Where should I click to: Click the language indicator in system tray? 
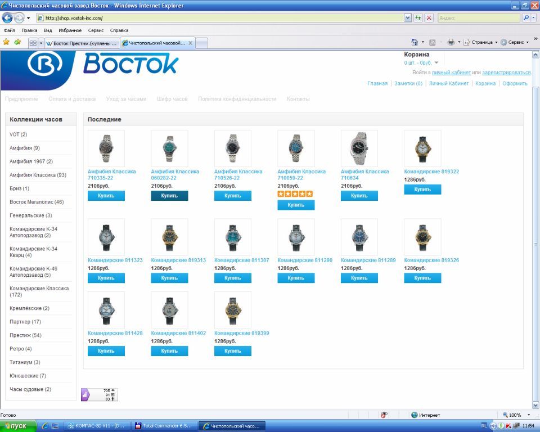tap(484, 426)
